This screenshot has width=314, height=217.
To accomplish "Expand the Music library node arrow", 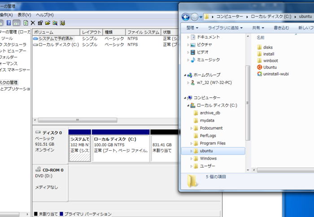I will tap(188, 60).
